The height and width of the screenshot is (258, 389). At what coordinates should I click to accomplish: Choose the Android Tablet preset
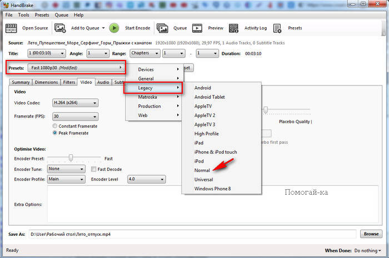pos(222,97)
